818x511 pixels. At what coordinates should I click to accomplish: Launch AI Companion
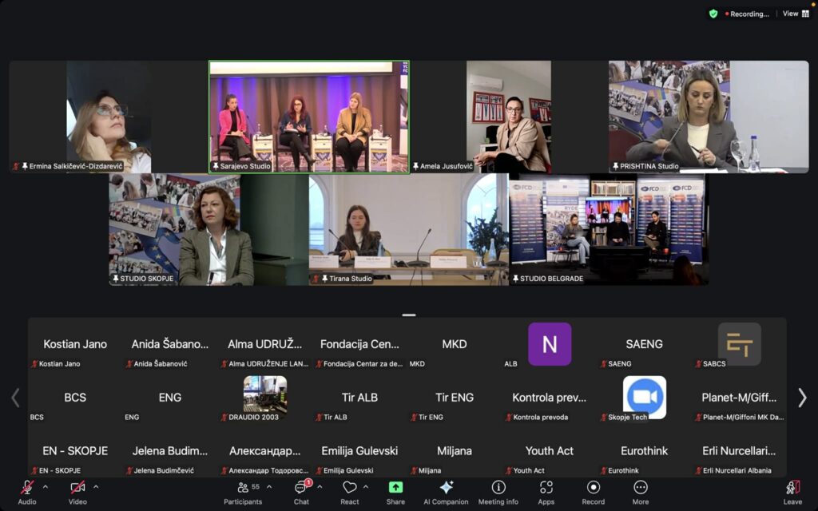(x=446, y=491)
